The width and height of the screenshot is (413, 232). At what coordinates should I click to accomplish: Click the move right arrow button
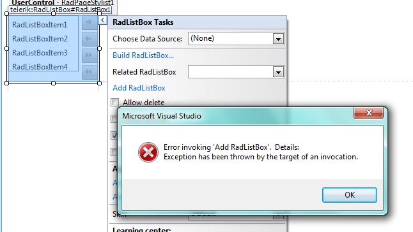pyautogui.click(x=90, y=22)
